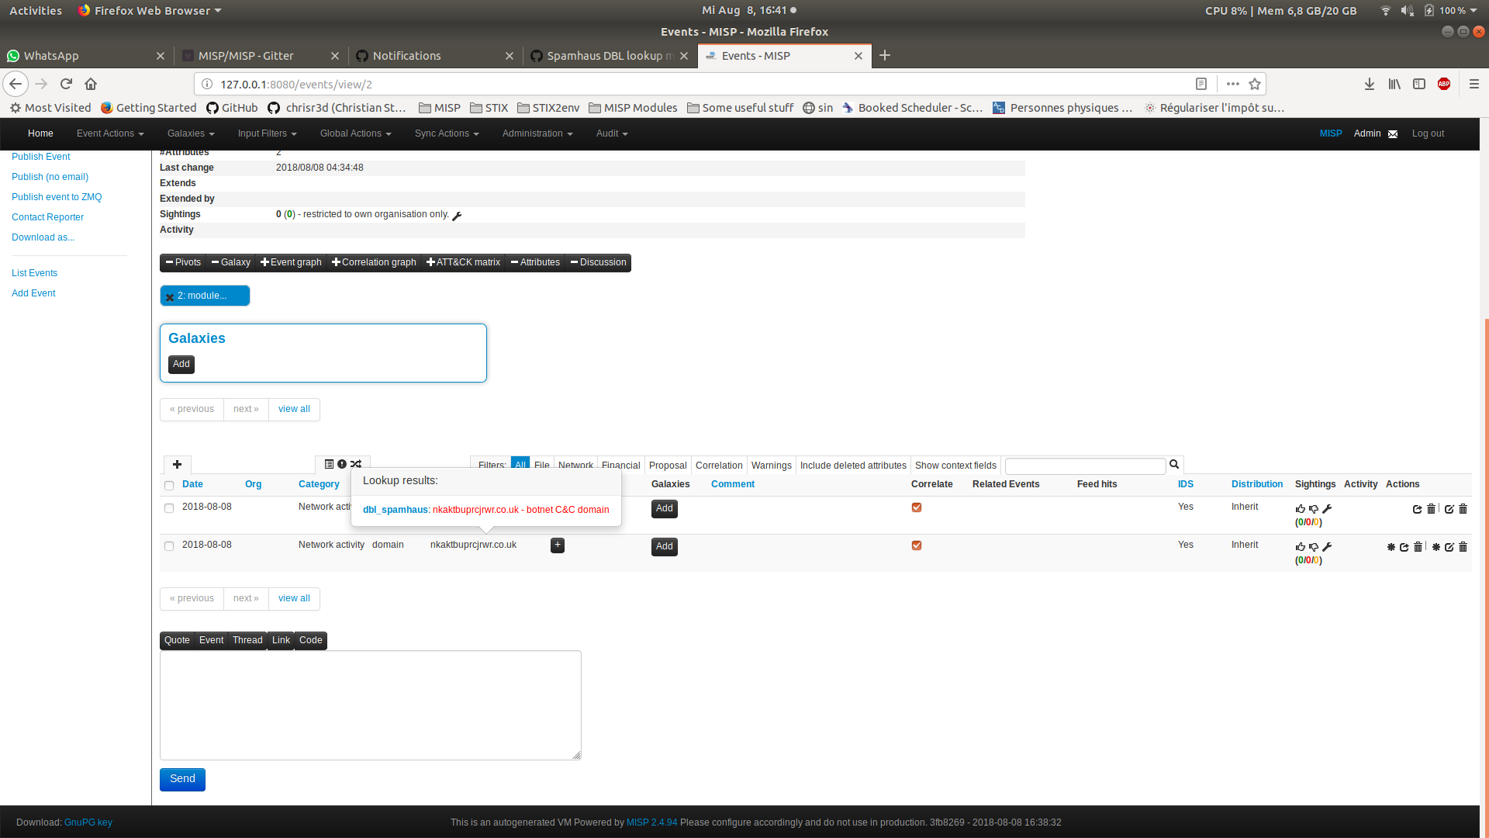Switch to the Network attribute filter

(x=575, y=465)
